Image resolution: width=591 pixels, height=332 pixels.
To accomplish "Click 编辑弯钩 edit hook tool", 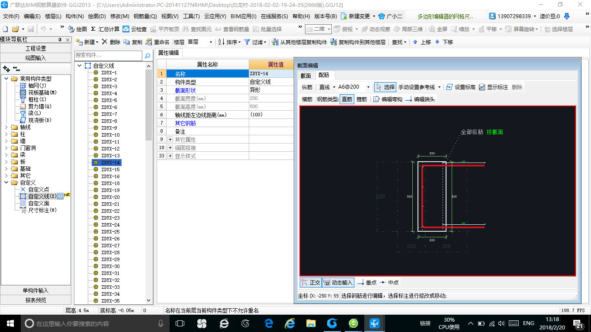I will click(x=388, y=99).
